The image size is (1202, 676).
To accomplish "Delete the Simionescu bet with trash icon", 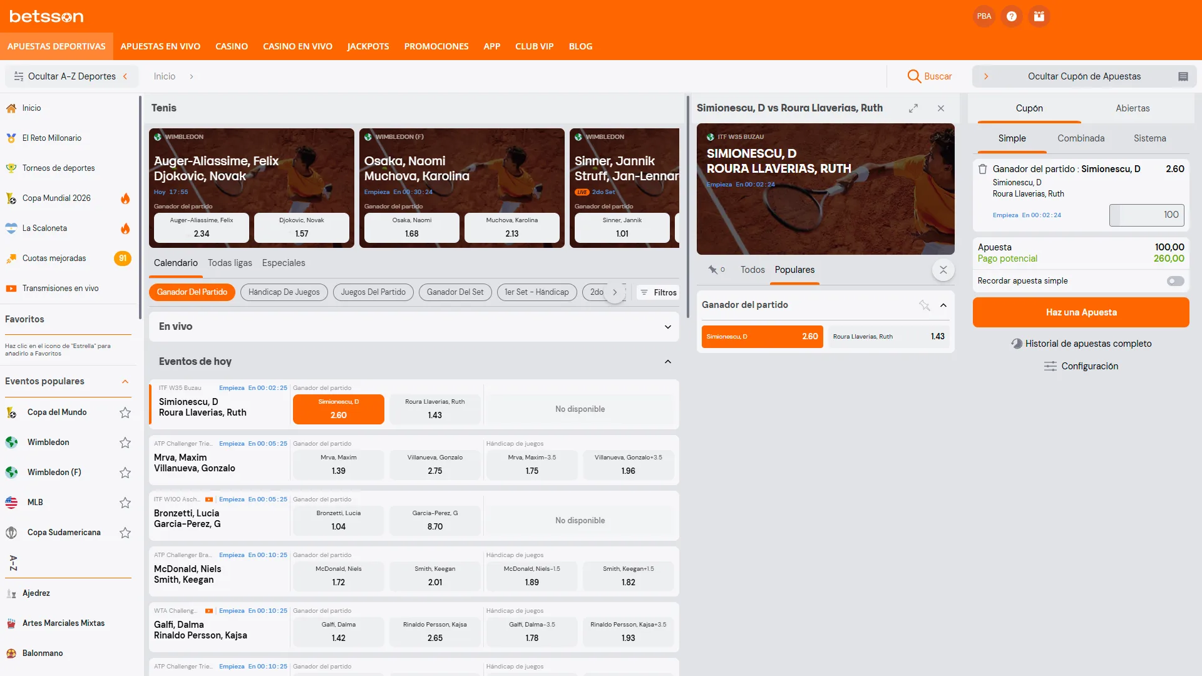I will click(983, 169).
